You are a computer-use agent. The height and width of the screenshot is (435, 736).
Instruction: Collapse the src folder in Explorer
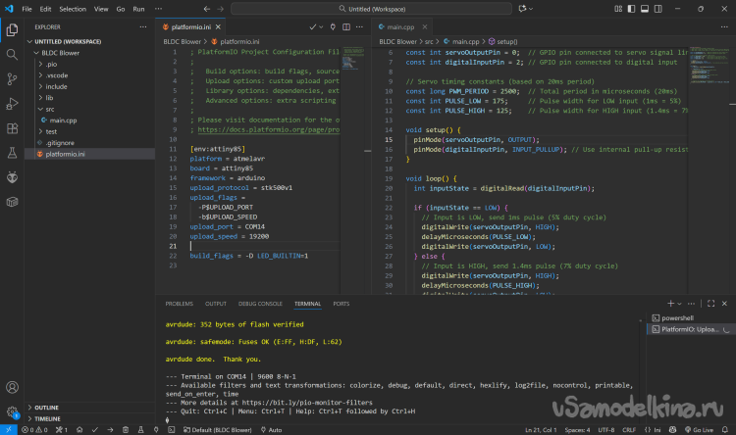click(48, 109)
